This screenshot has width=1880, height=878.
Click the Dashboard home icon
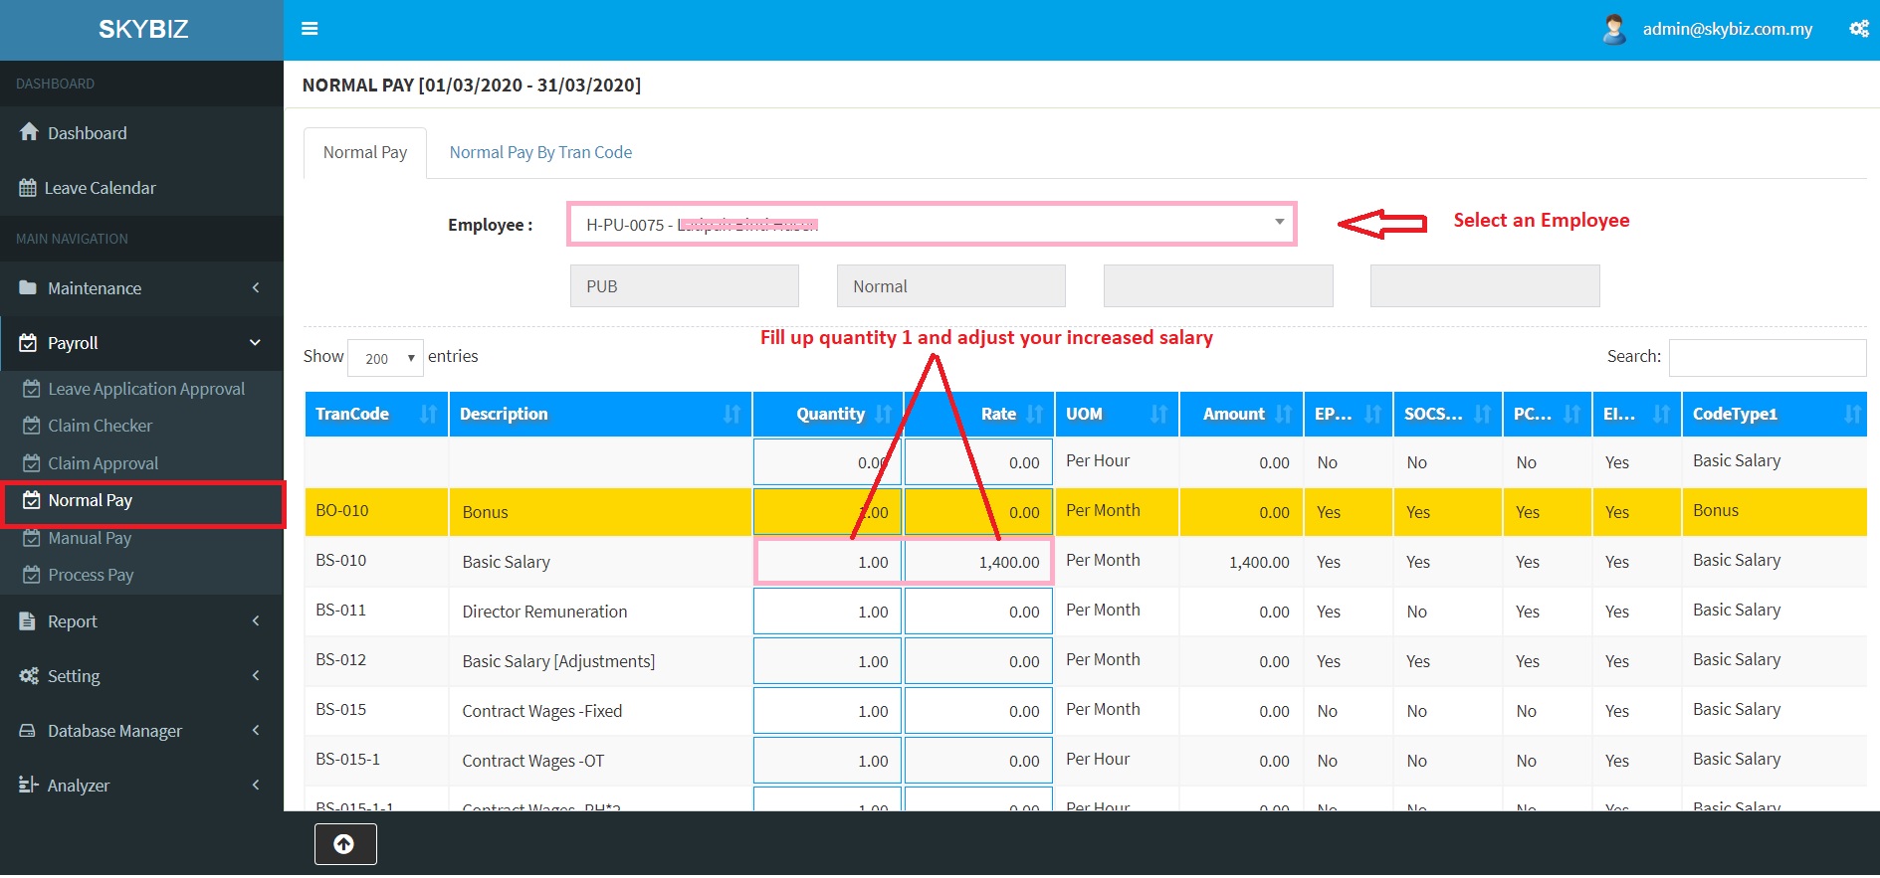click(x=29, y=132)
